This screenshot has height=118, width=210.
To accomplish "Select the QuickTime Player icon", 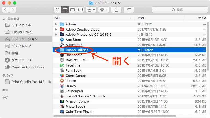I will [62, 112].
